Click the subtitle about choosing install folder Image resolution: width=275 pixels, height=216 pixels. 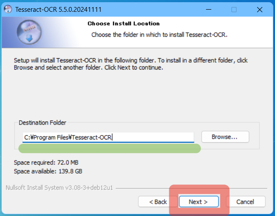[x=159, y=35]
